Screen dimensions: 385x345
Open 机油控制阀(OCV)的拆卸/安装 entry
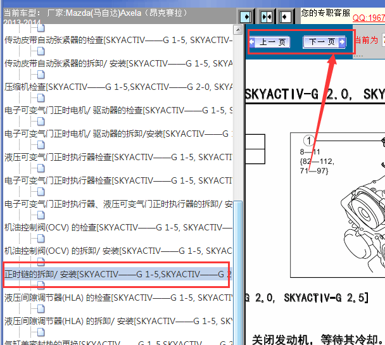tap(118, 251)
